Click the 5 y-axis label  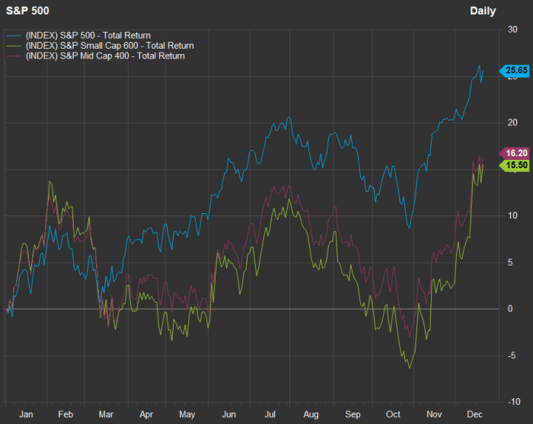(x=510, y=263)
